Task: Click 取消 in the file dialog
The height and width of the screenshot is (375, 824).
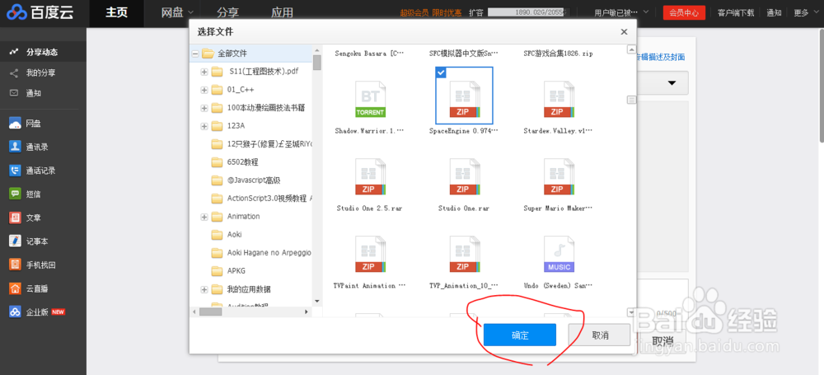Action: [x=600, y=335]
